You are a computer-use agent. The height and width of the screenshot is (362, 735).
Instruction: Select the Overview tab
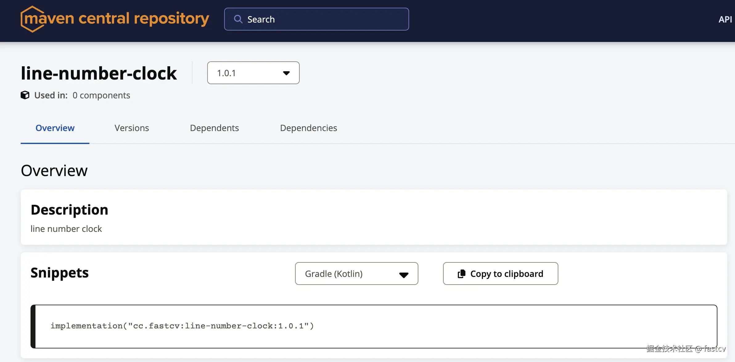click(55, 128)
